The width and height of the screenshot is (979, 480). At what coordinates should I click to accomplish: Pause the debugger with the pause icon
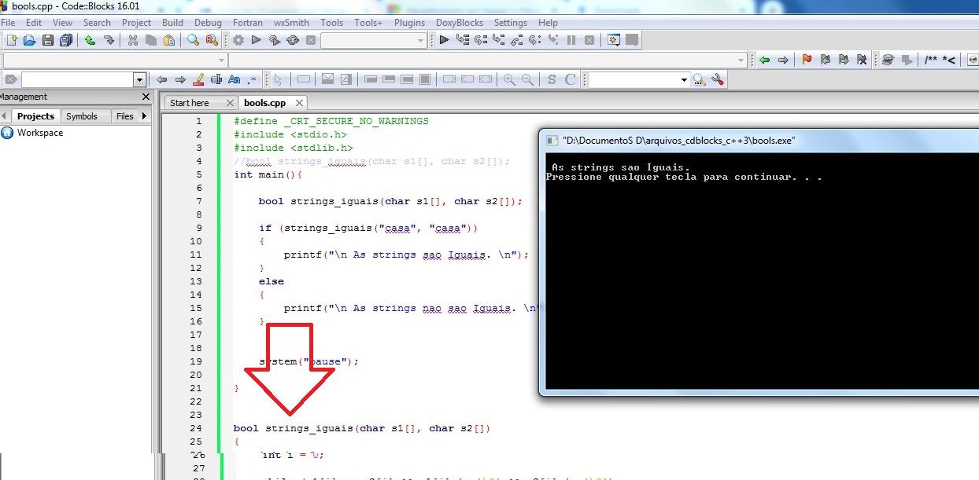click(x=571, y=40)
